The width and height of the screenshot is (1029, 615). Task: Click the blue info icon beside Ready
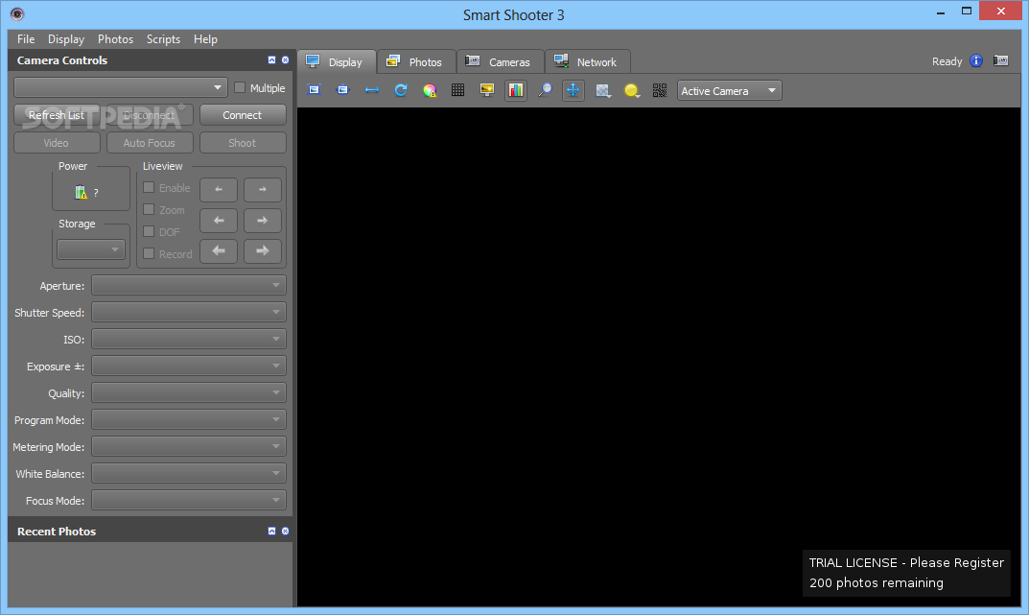(976, 61)
